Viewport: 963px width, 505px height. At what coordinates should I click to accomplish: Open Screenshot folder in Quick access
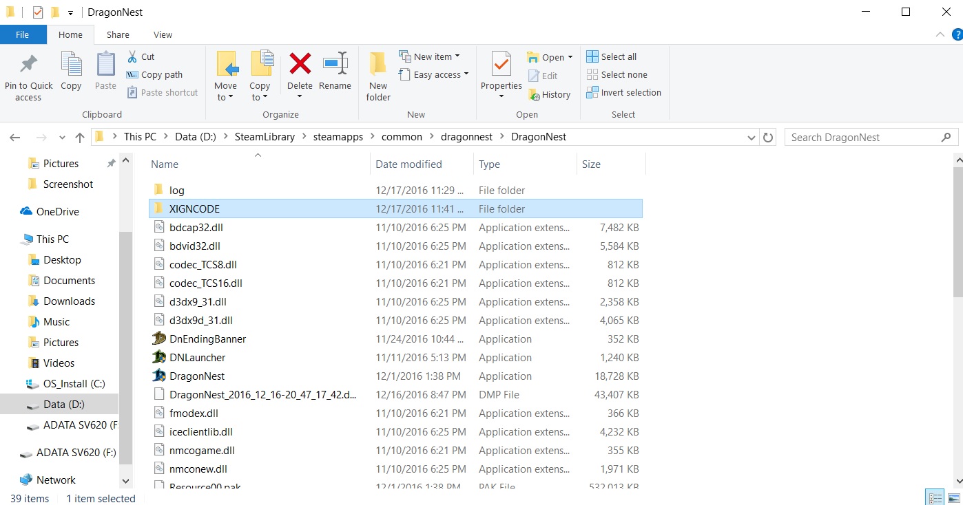point(61,184)
